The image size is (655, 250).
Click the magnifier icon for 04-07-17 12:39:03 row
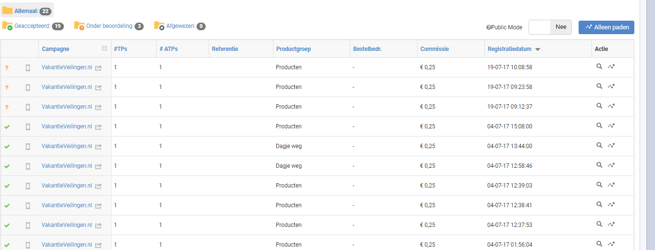point(599,185)
